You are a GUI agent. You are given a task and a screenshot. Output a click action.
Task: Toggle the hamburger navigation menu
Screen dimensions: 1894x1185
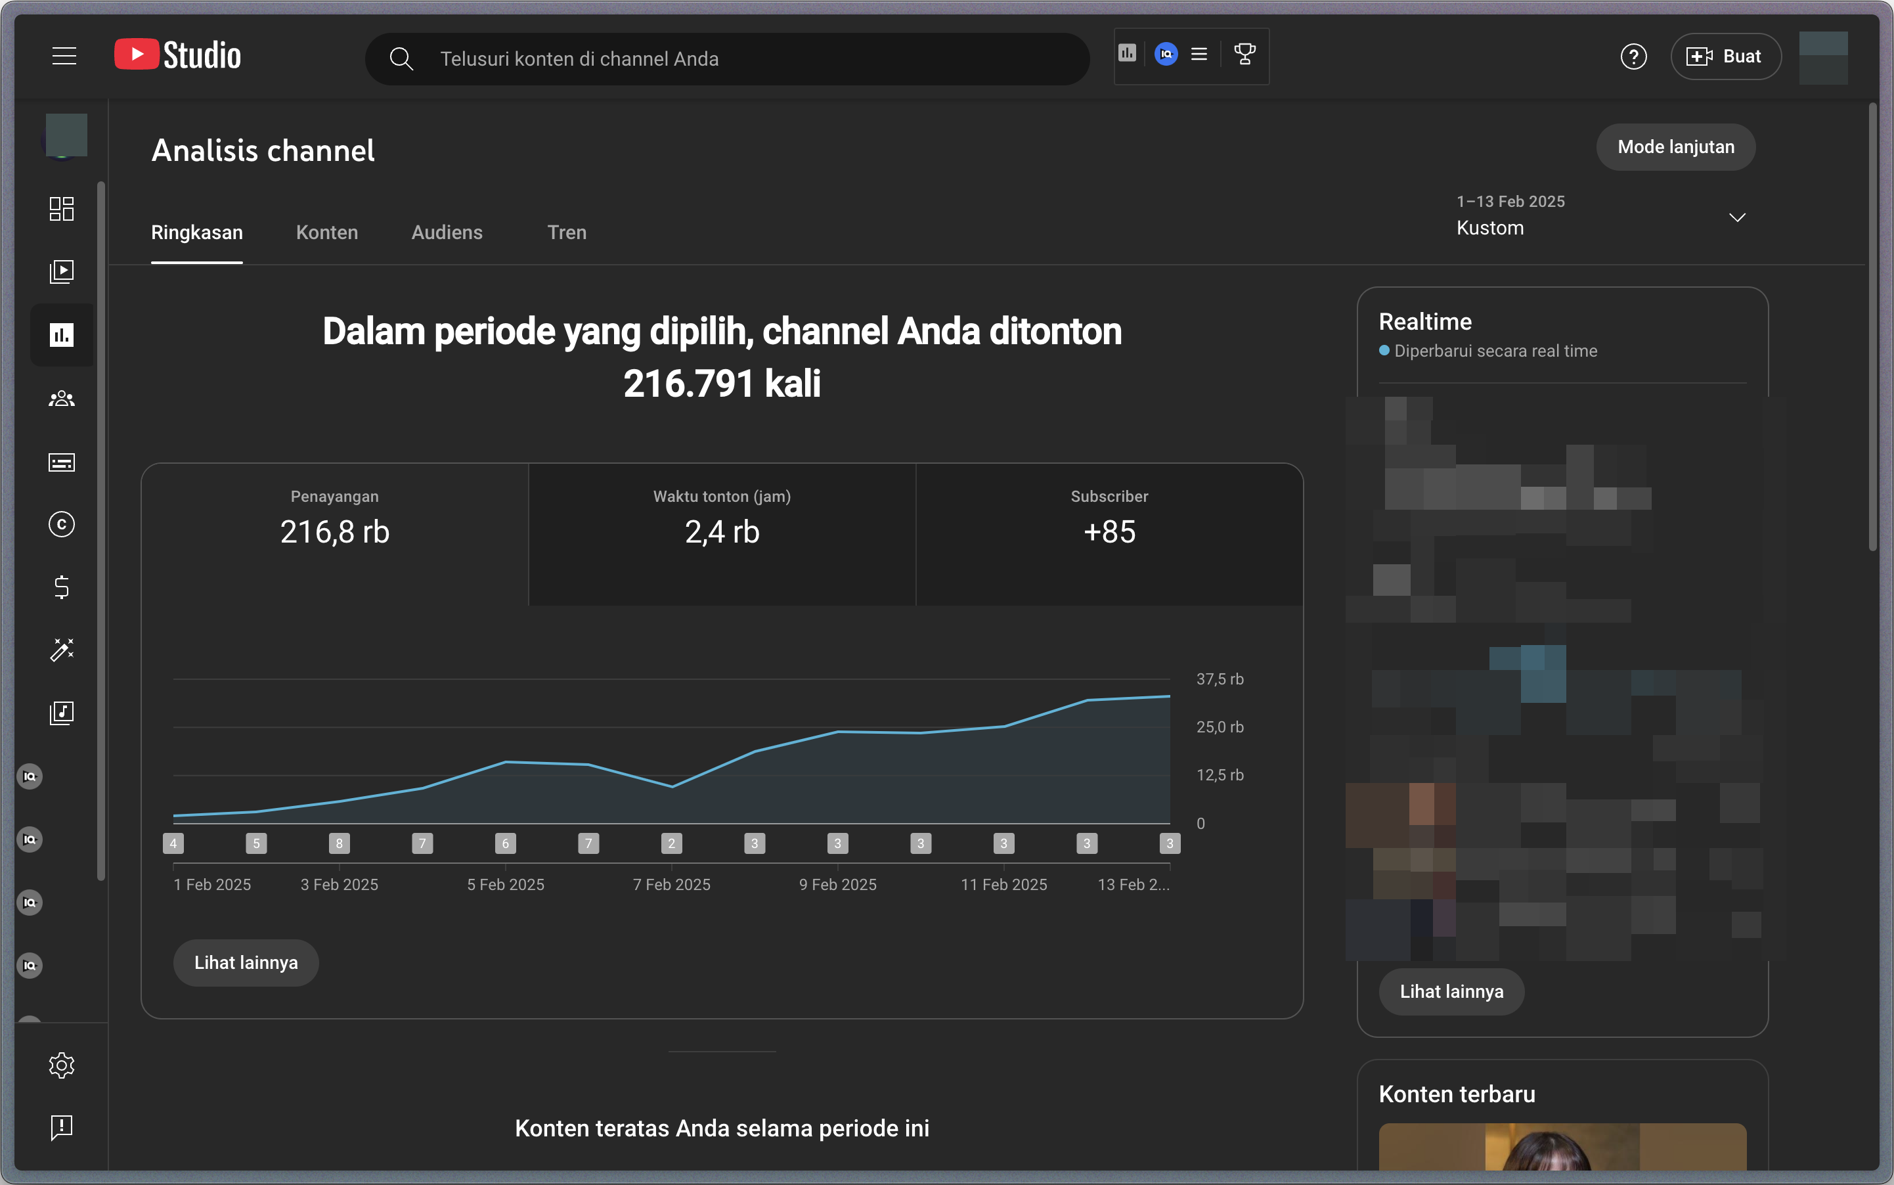[x=64, y=56]
